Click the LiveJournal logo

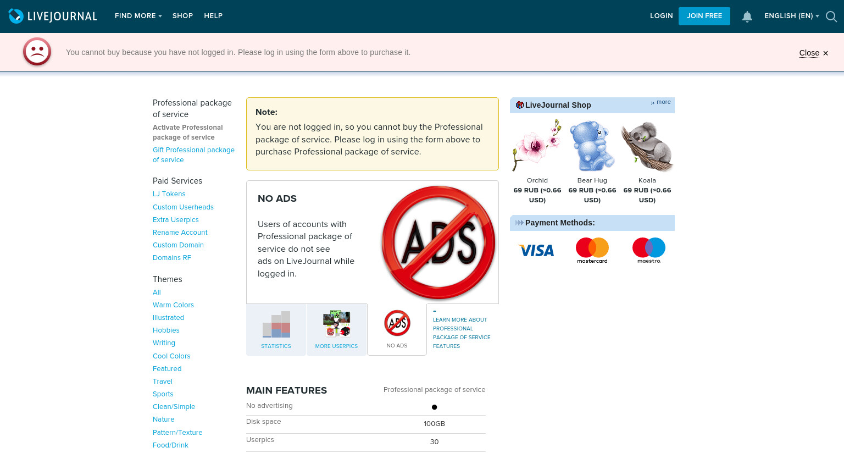pos(53,16)
